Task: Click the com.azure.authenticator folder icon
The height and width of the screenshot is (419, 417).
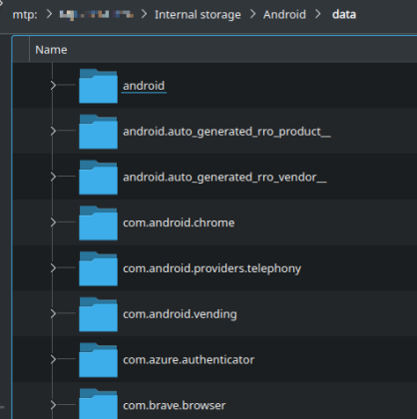Action: pos(98,360)
